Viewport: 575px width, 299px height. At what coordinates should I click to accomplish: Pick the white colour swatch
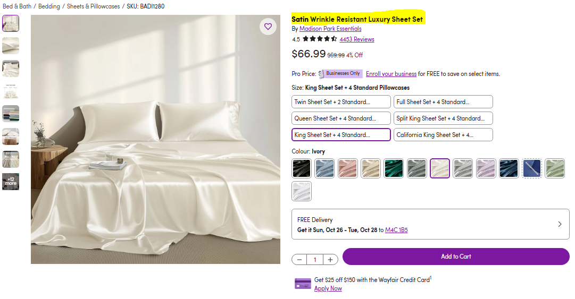[302, 191]
